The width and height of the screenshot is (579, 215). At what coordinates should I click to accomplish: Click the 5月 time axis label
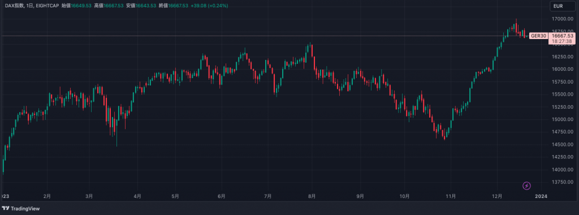(175, 196)
